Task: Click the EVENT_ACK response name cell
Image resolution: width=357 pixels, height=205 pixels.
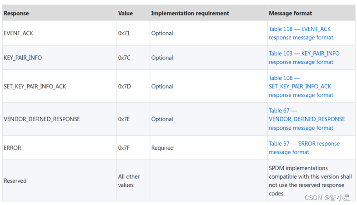Action: click(x=19, y=33)
